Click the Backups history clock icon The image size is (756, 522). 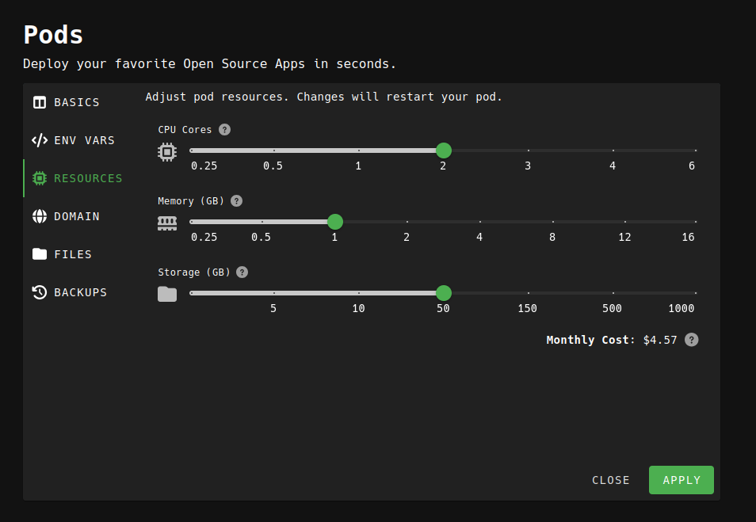(40, 292)
